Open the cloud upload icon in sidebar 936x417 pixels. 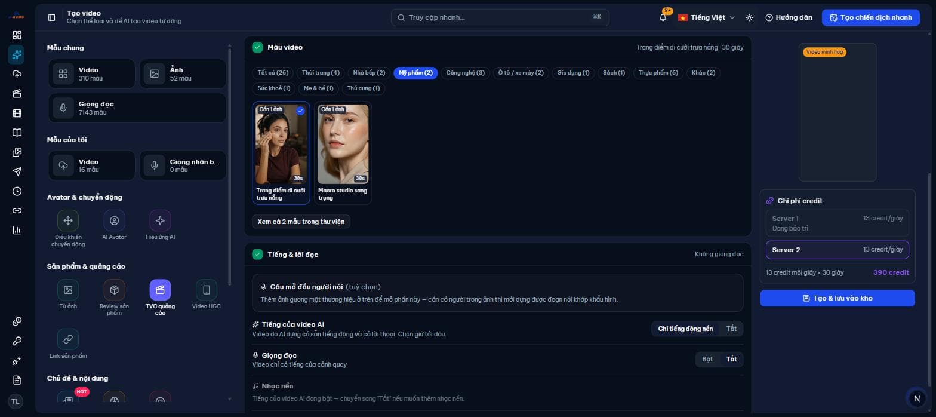(x=17, y=74)
